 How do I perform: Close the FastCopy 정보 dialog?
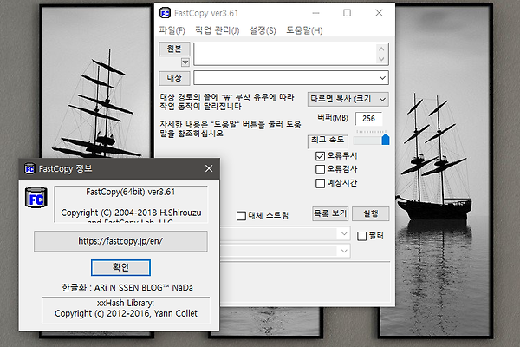[x=208, y=168]
